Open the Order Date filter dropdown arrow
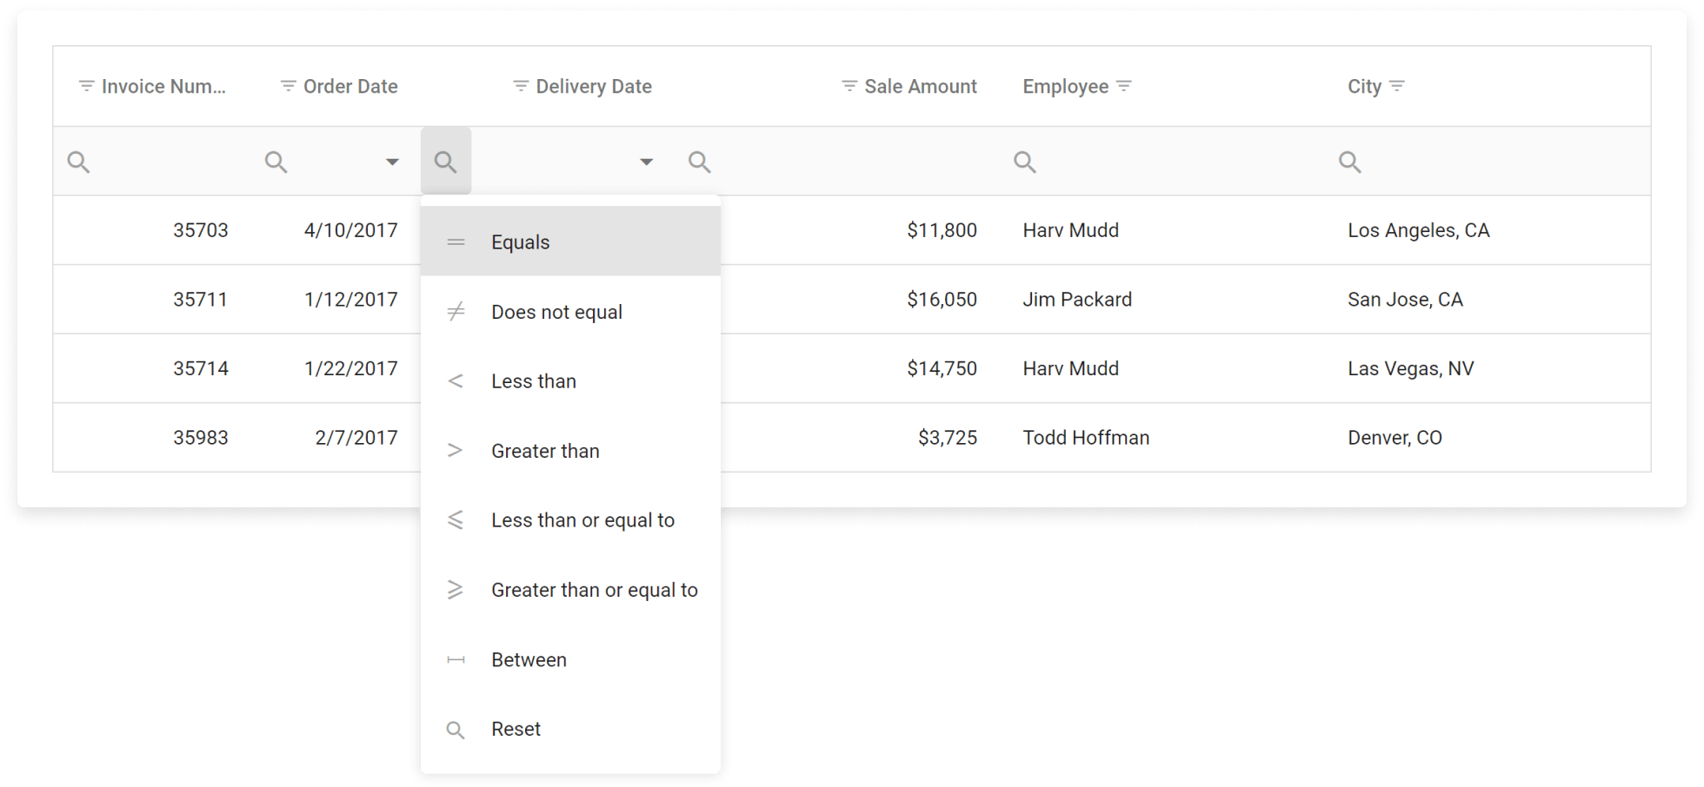Image resolution: width=1704 pixels, height=787 pixels. tap(393, 161)
